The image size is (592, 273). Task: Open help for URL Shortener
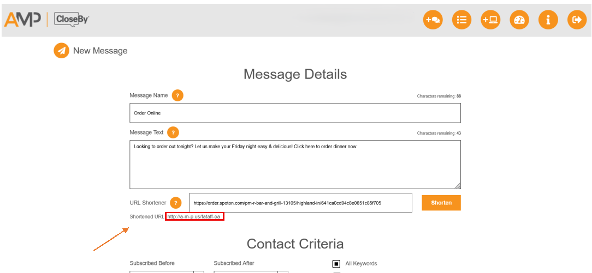175,203
